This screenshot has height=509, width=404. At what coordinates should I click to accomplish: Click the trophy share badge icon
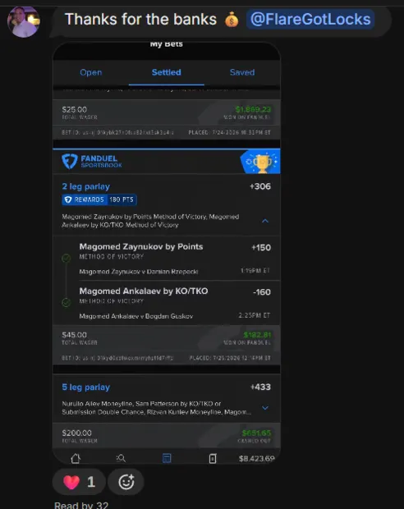(x=261, y=162)
